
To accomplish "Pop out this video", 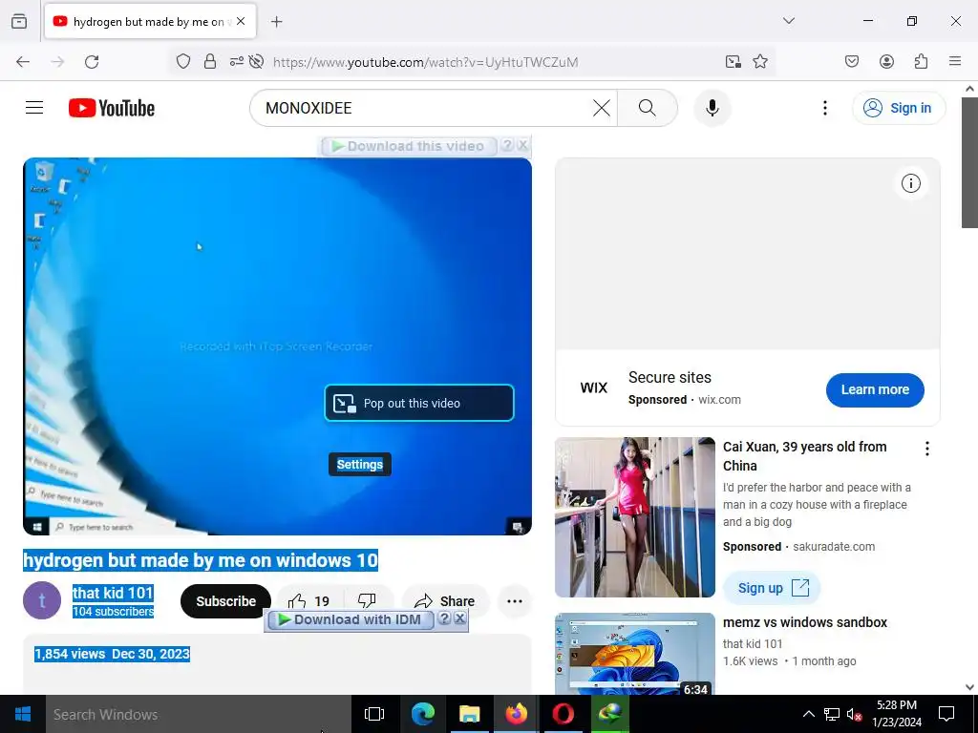I will (419, 404).
